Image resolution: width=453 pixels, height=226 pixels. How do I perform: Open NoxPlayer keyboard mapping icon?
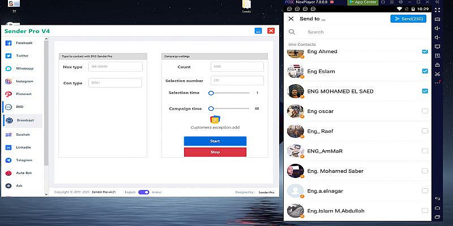pos(437,19)
